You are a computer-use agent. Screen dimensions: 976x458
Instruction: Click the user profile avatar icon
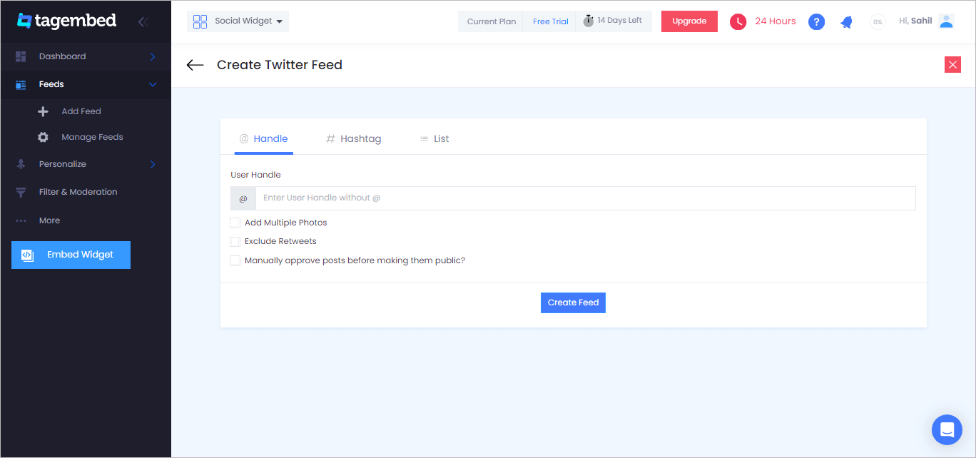click(946, 21)
